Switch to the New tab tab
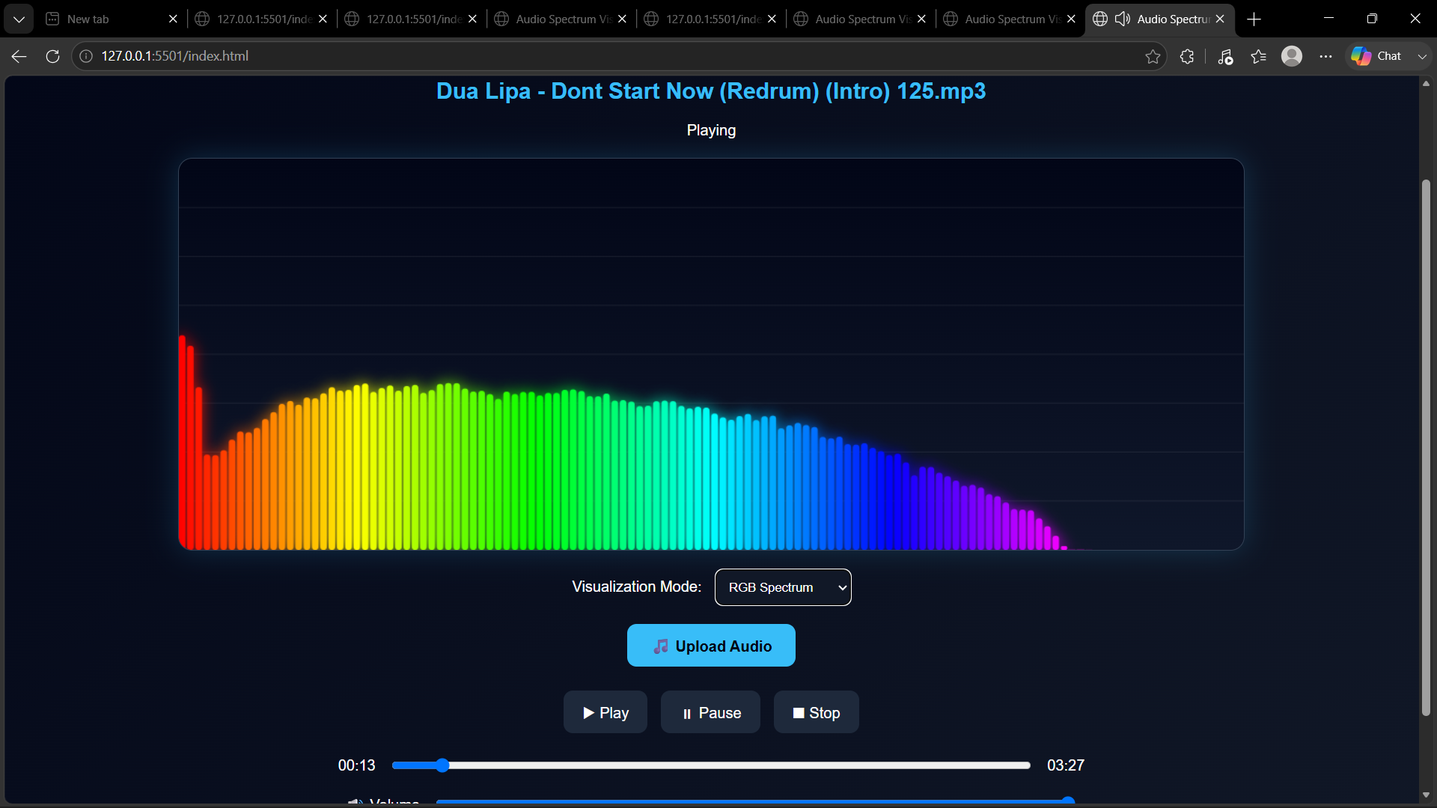The height and width of the screenshot is (808, 1437). (x=111, y=19)
